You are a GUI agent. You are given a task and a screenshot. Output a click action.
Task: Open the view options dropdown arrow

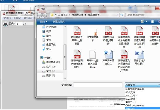click(146, 21)
